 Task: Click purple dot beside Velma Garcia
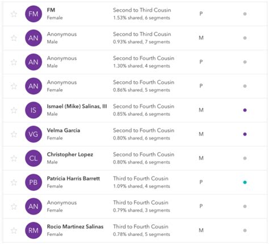[245, 134]
